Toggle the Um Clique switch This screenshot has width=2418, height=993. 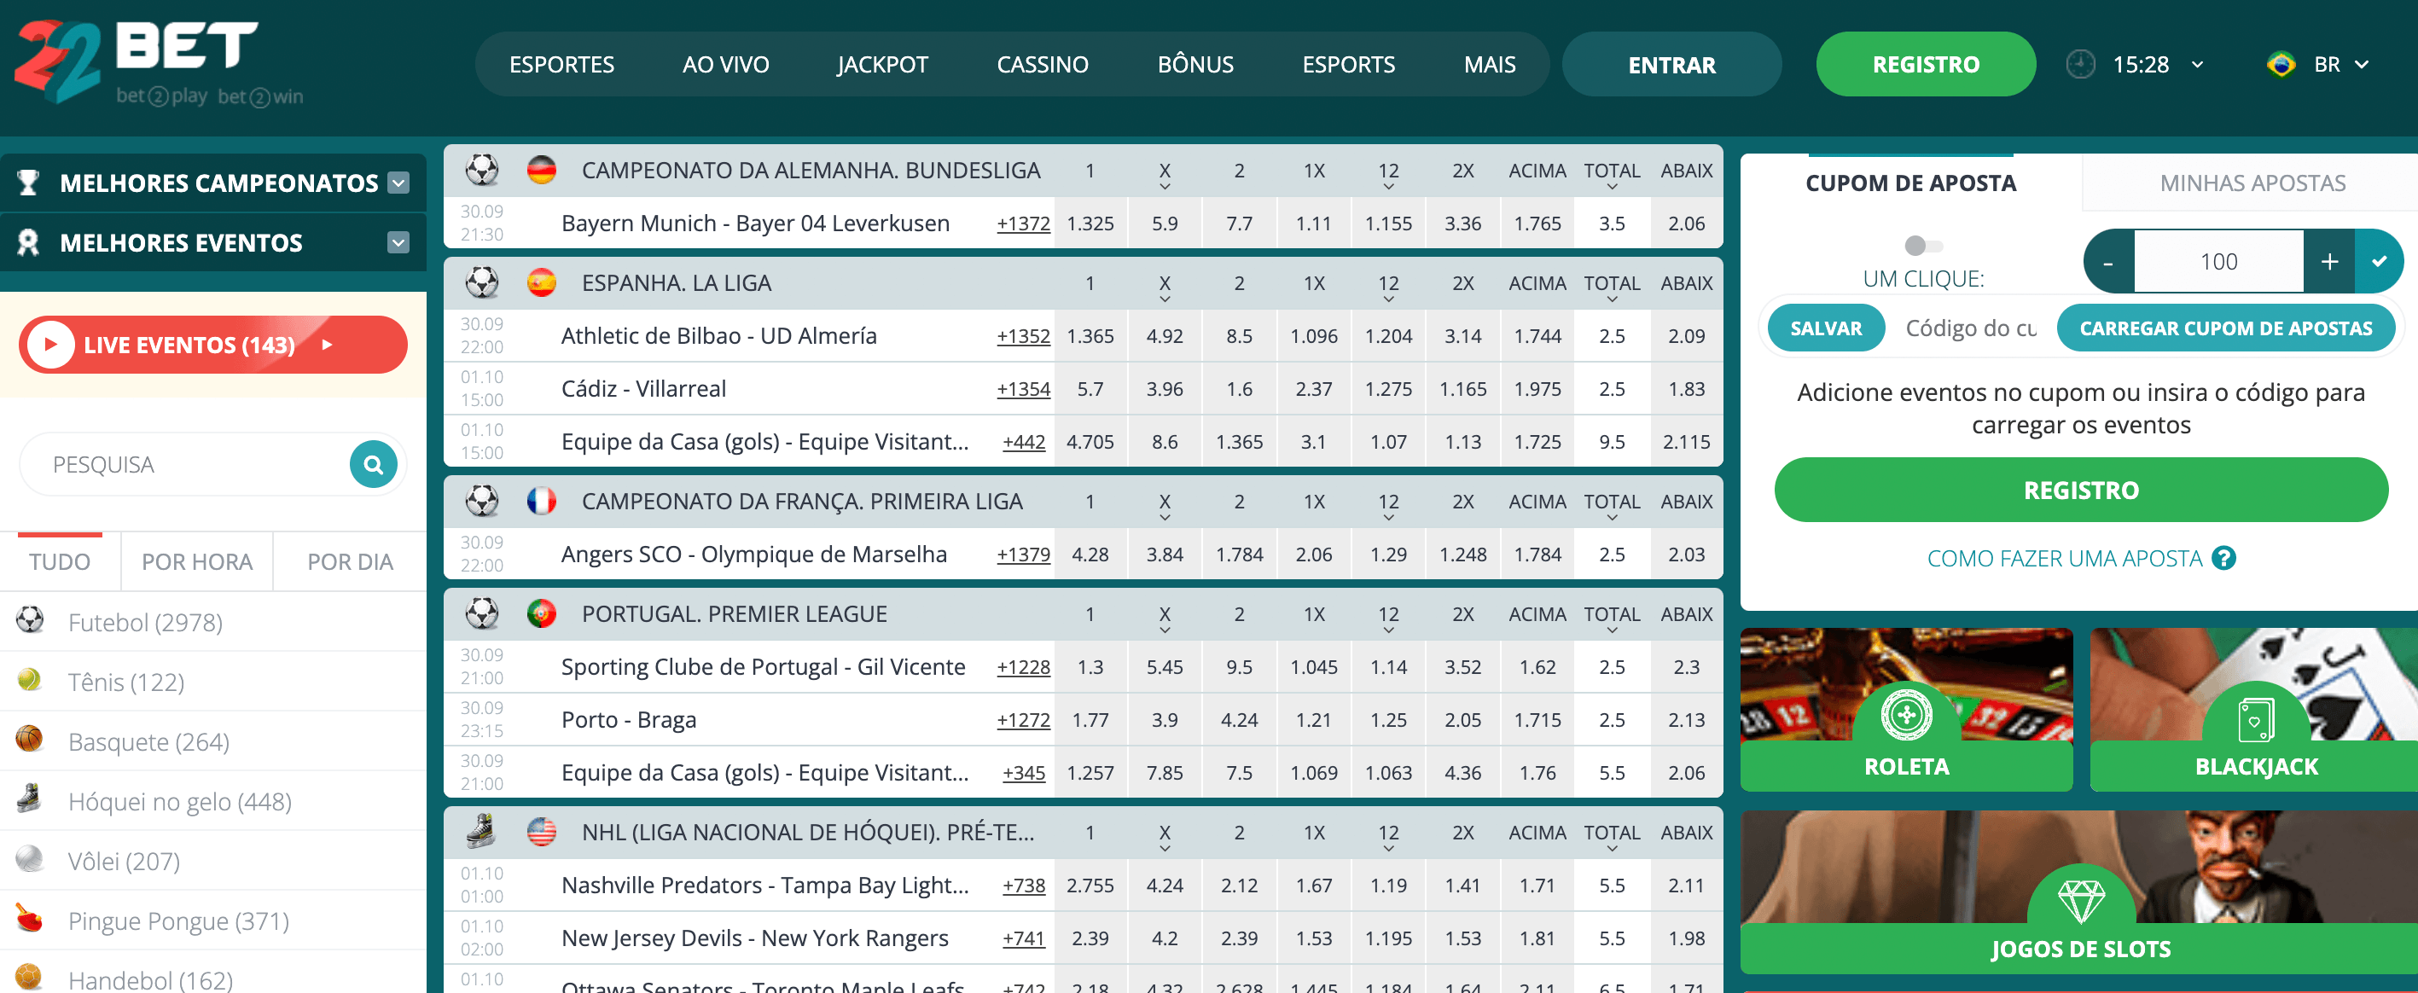[x=1923, y=246]
